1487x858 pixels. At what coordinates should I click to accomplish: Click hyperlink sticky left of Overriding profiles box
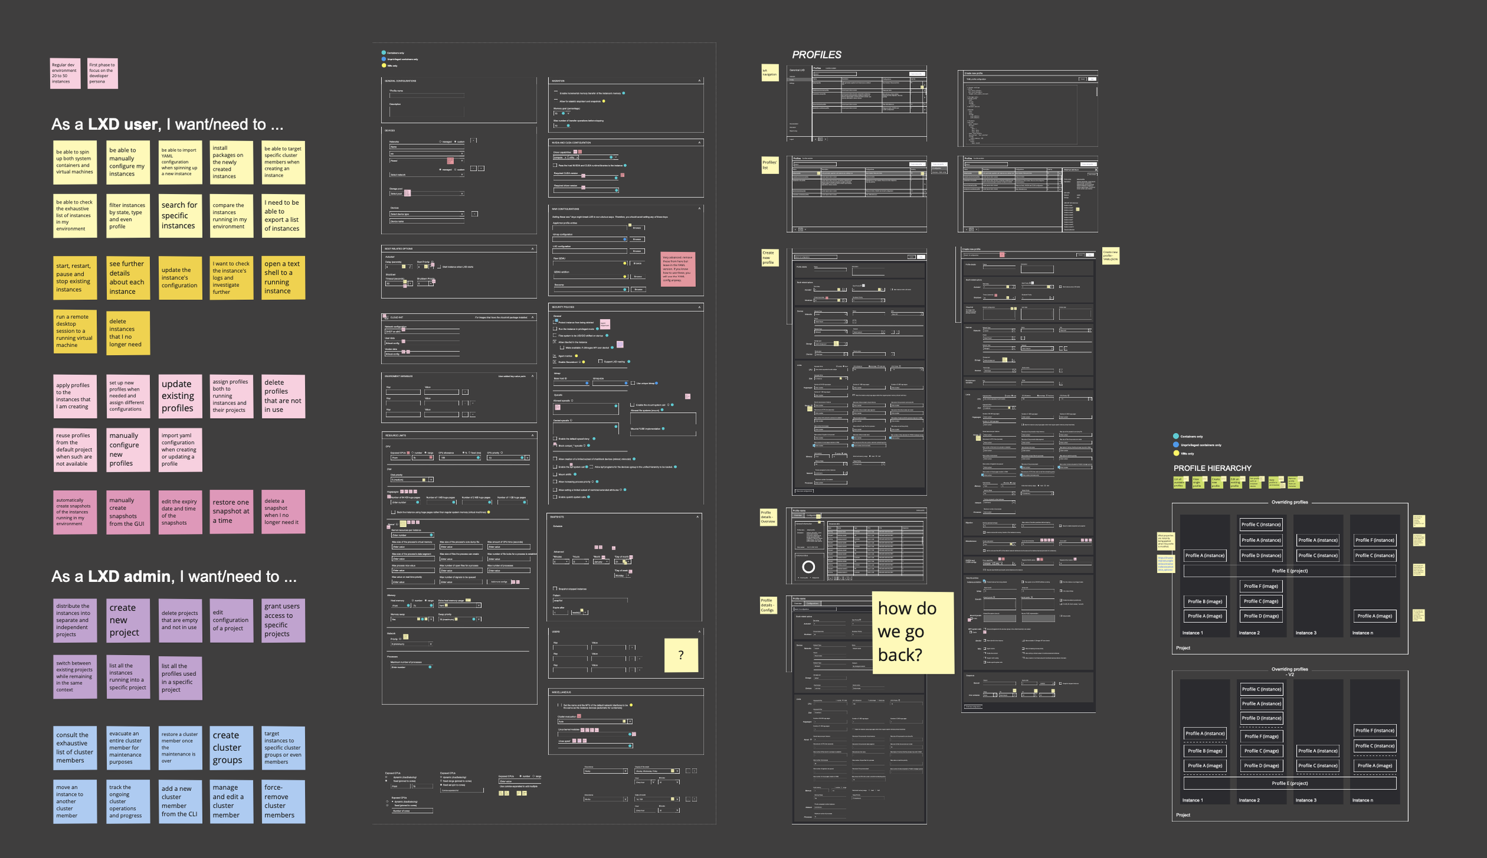[x=1165, y=563]
